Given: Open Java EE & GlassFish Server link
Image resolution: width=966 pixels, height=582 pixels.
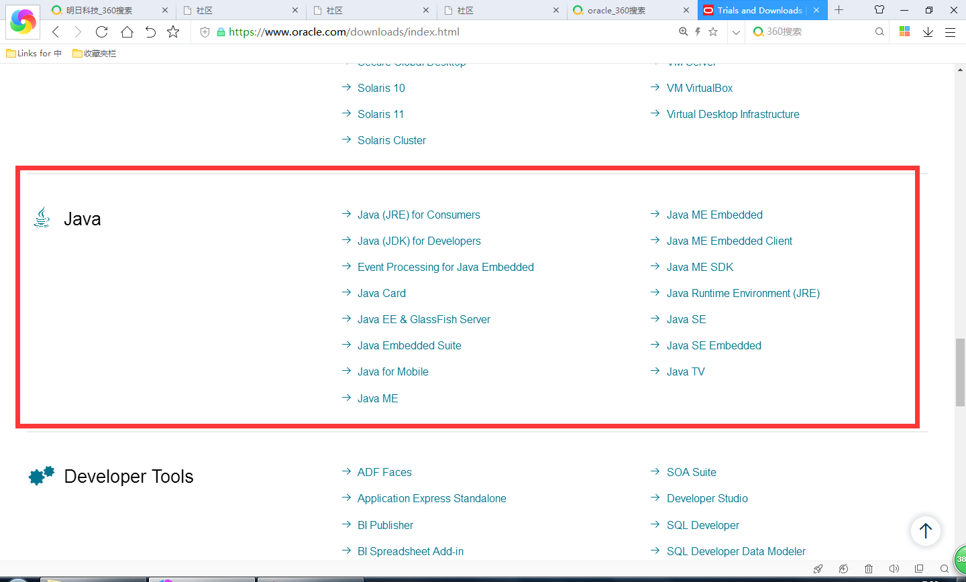Looking at the screenshot, I should point(423,319).
